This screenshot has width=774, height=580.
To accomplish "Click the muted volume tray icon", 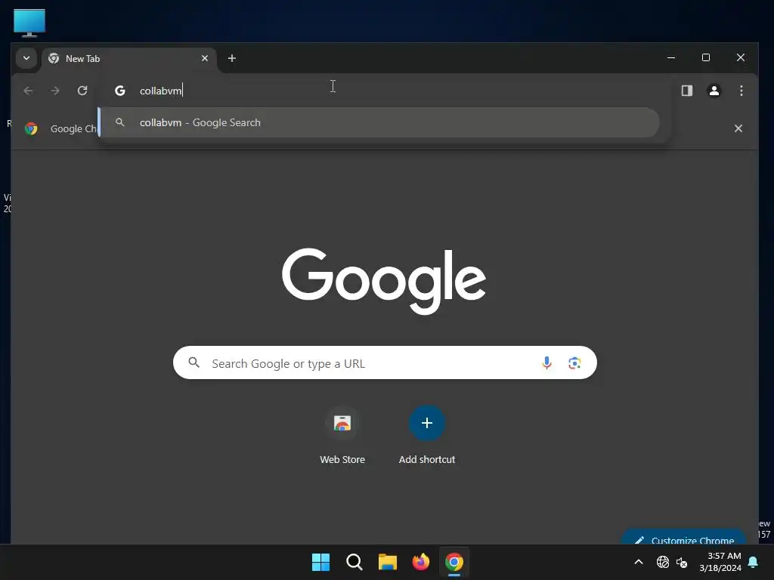I will click(x=682, y=562).
